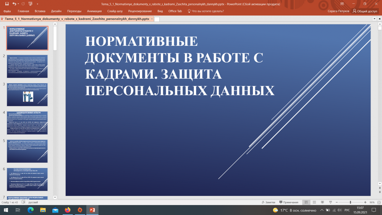Click the Общий доступ share button
This screenshot has height=215, width=382.
coord(365,11)
